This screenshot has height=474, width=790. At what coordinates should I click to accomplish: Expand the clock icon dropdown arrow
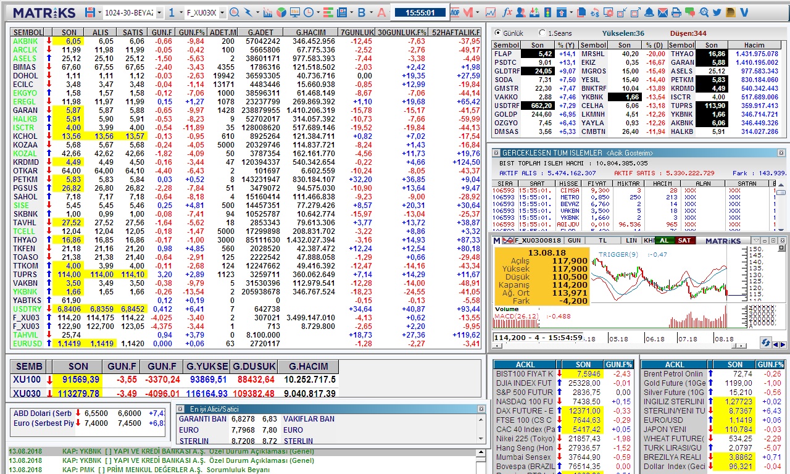click(317, 12)
